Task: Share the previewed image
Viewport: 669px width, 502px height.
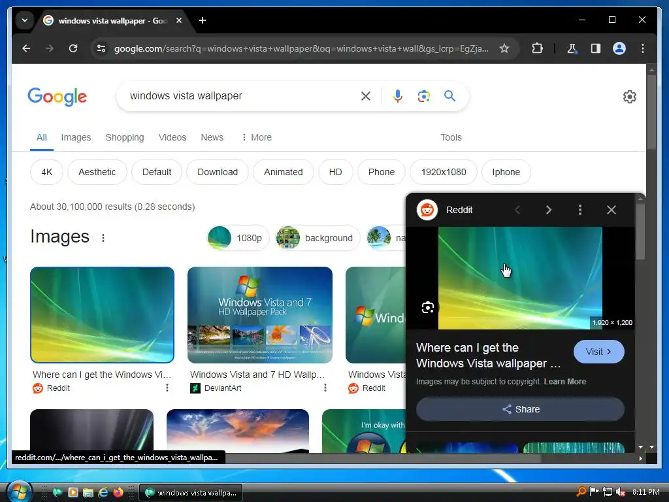Action: tap(520, 409)
